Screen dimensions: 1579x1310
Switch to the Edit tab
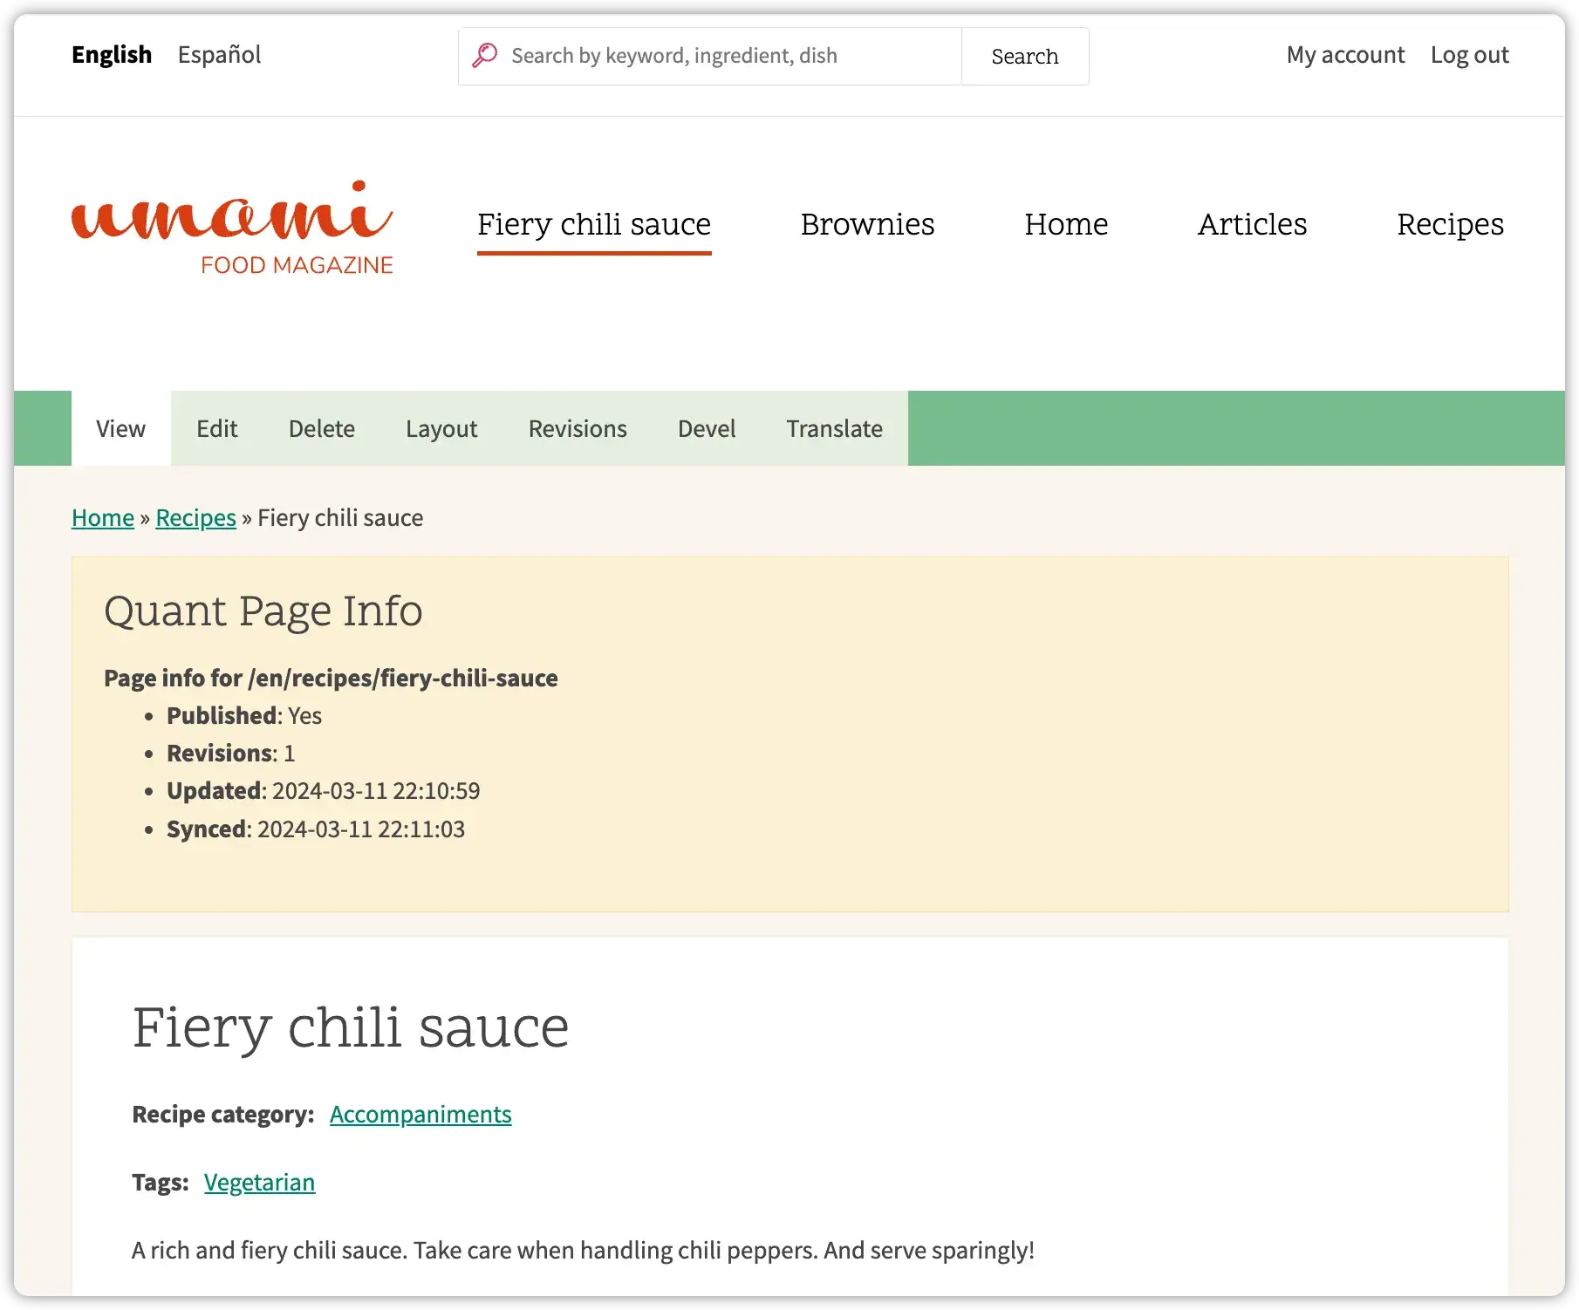(216, 428)
